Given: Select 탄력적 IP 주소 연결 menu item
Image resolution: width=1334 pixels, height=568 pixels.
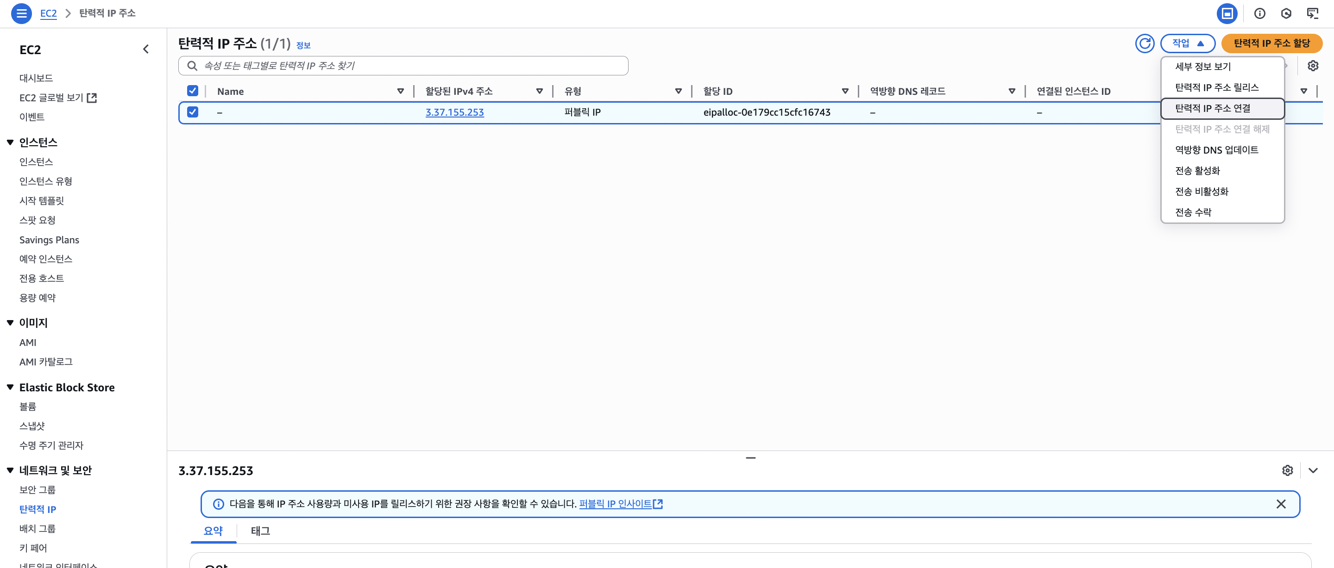Looking at the screenshot, I should (1212, 108).
